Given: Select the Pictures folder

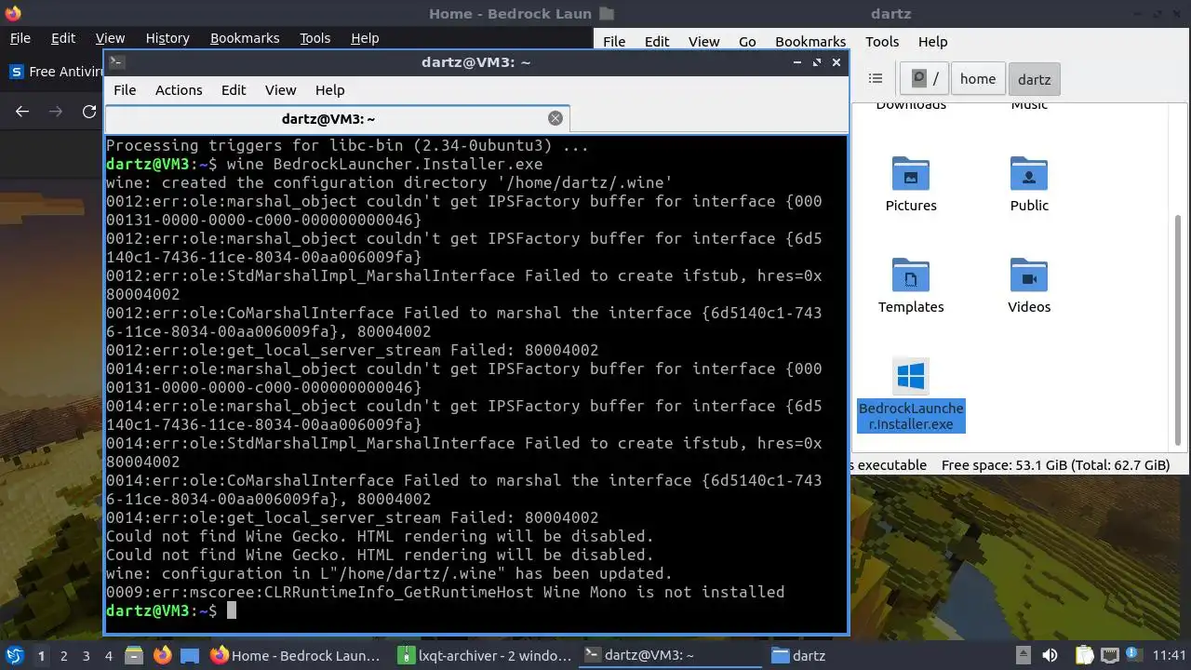Looking at the screenshot, I should coord(911,185).
